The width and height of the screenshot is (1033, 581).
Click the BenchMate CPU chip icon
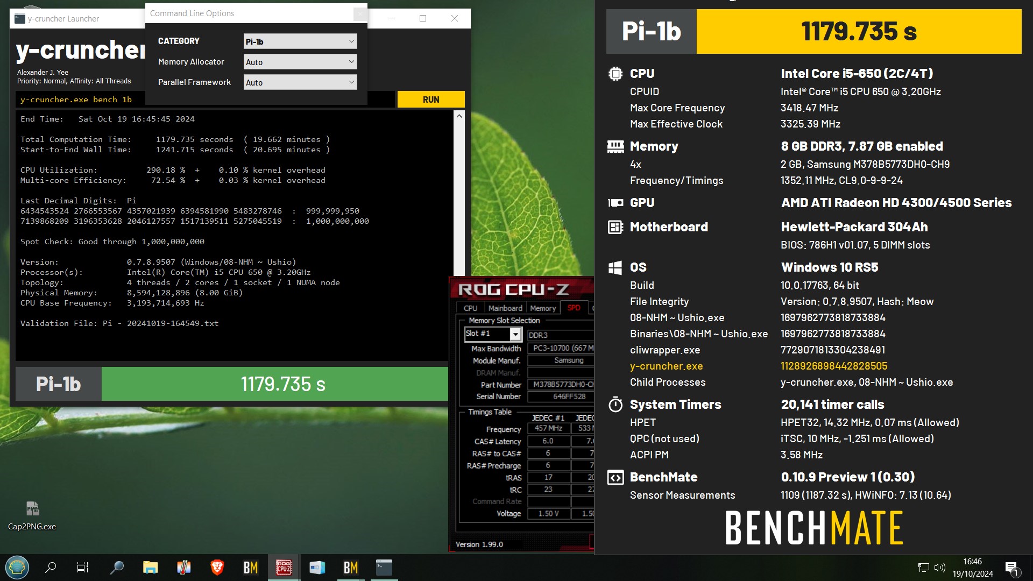[615, 74]
